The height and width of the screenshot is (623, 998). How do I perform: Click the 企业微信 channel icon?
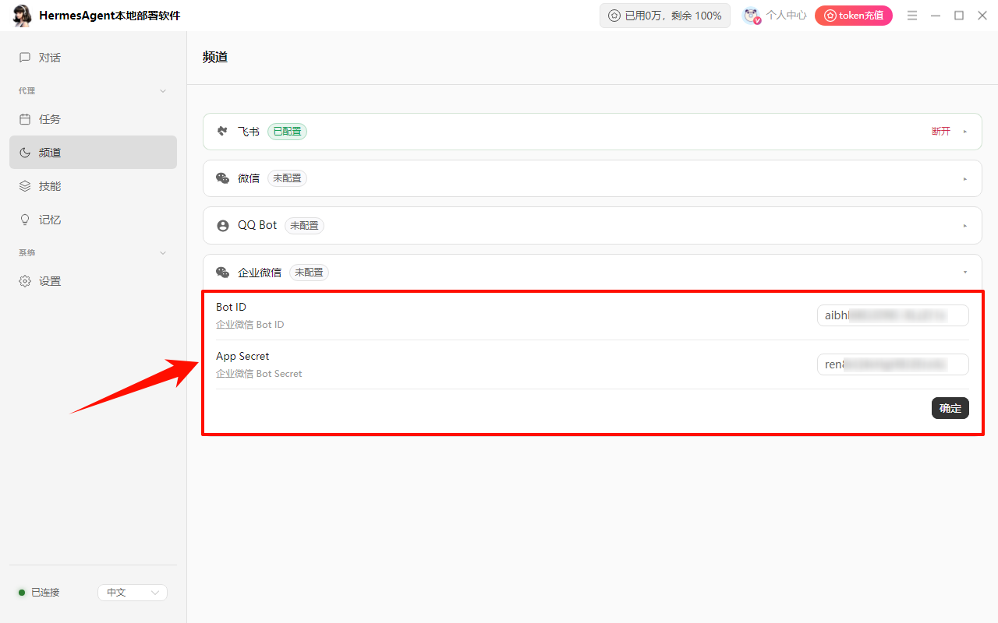223,273
